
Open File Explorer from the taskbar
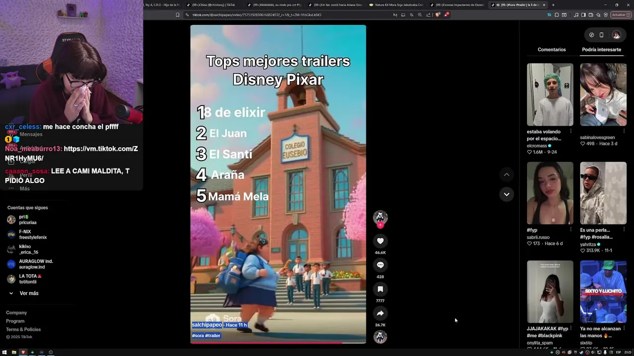14,353
